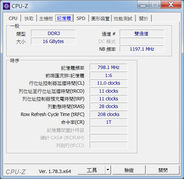Click the NB 頻率 label
The image size is (184, 179).
[x=107, y=49]
